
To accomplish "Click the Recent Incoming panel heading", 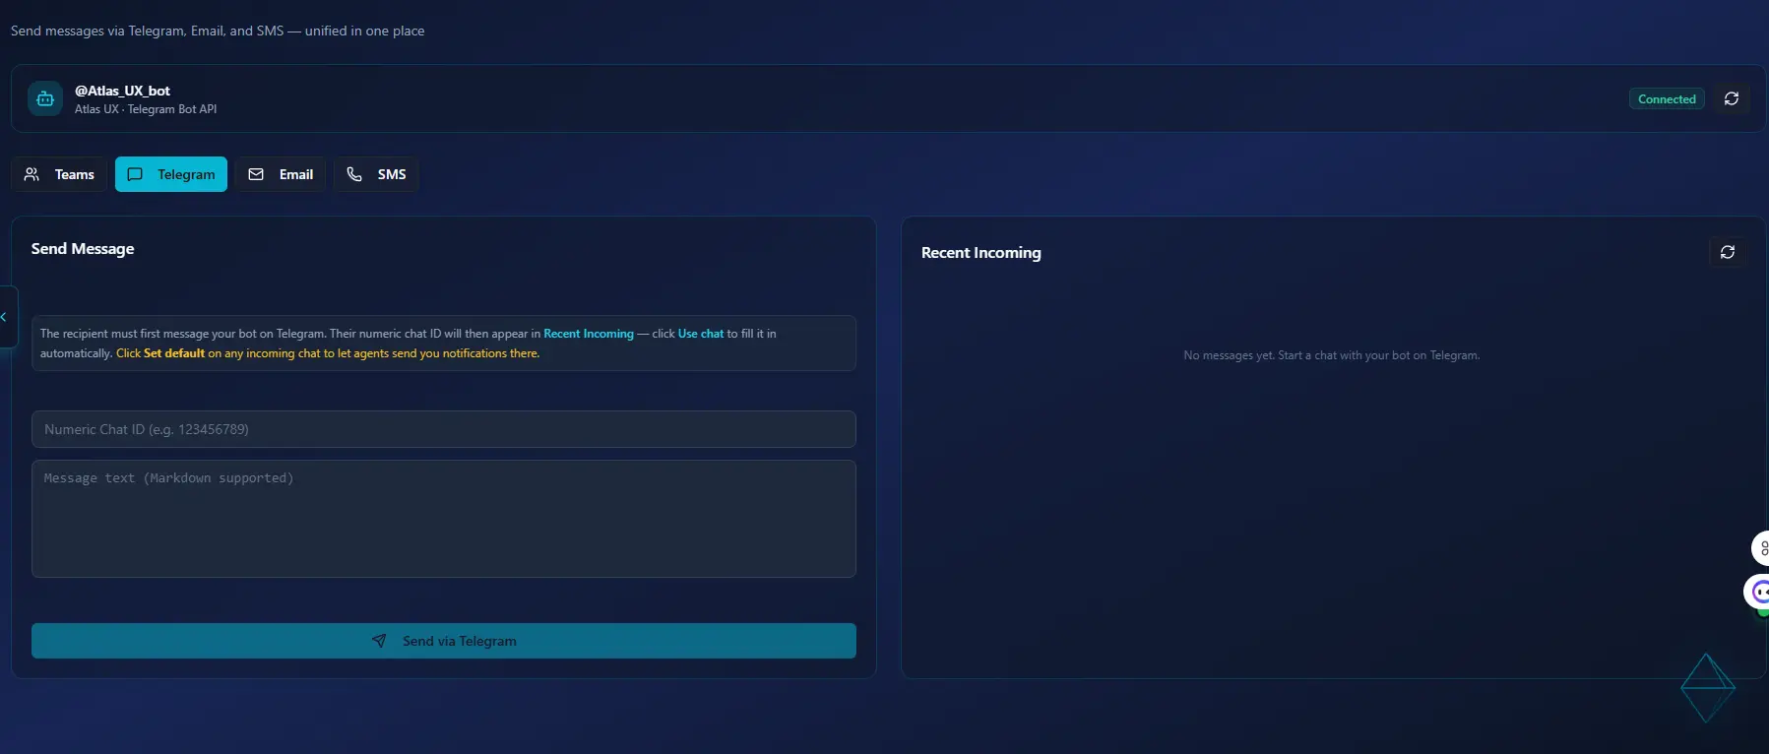I will click(980, 252).
